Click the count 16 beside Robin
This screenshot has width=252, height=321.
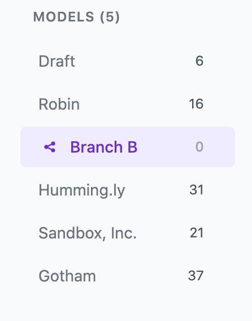196,104
